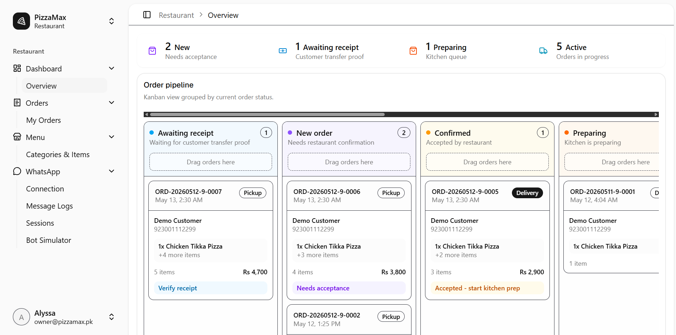Collapse the Menu section chevron
The width and height of the screenshot is (676, 335).
coord(112,137)
